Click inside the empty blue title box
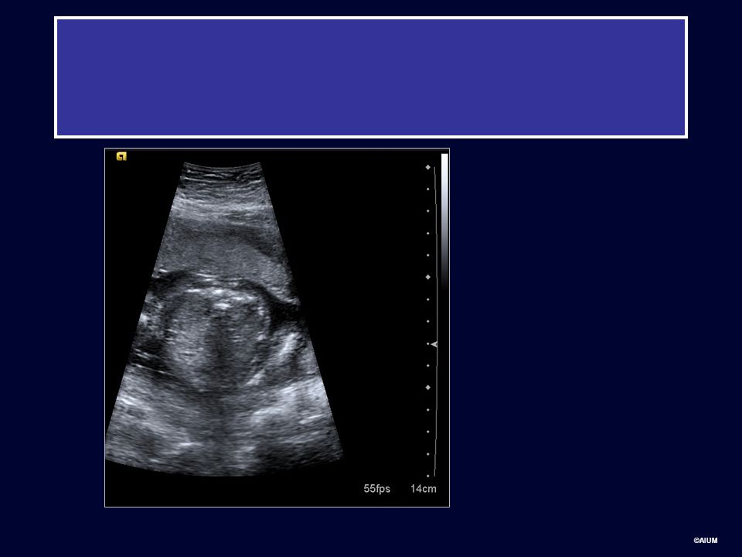 (371, 77)
